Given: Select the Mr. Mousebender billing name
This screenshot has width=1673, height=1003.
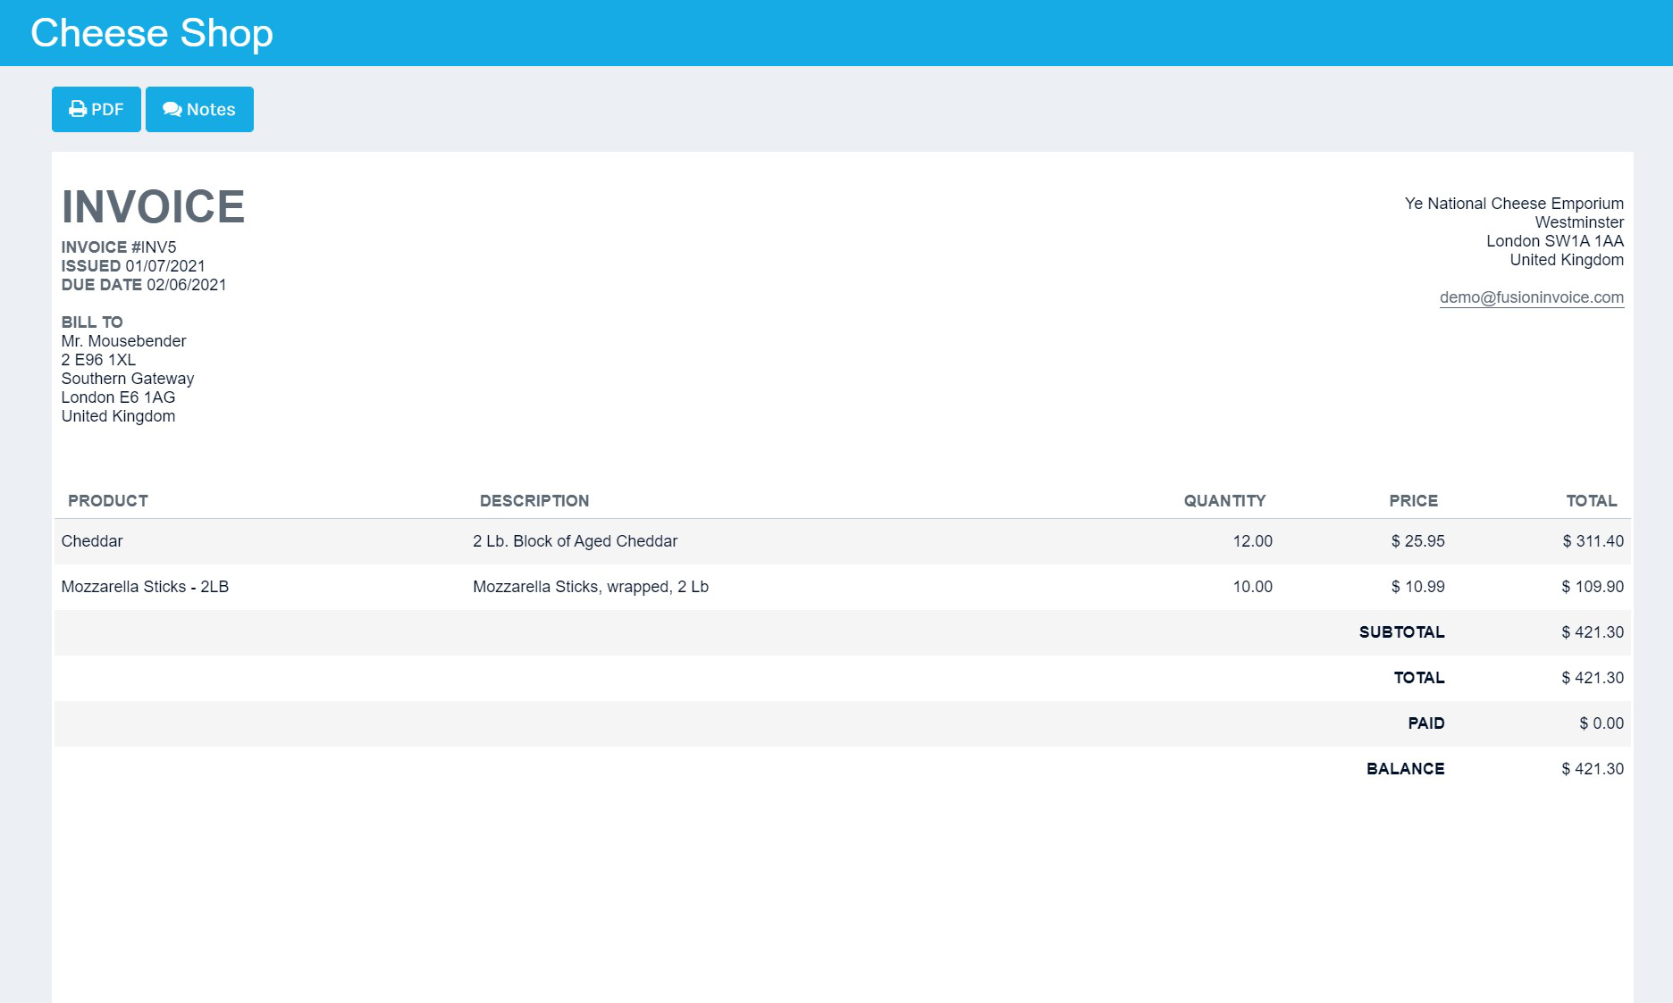Looking at the screenshot, I should [x=122, y=340].
